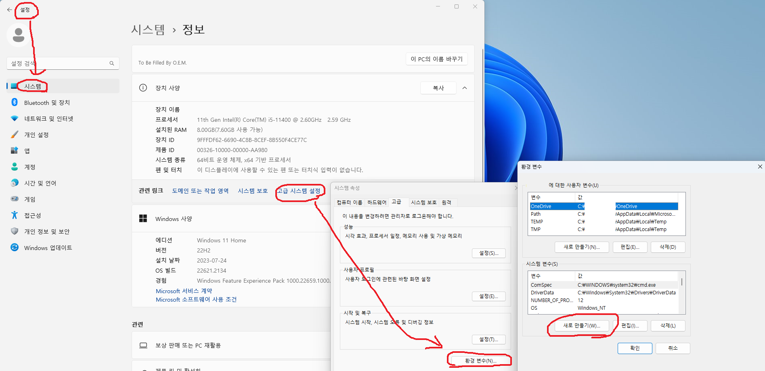Screen dimensions: 765x371
Task: Maximize the Settings window
Action: (457, 6)
